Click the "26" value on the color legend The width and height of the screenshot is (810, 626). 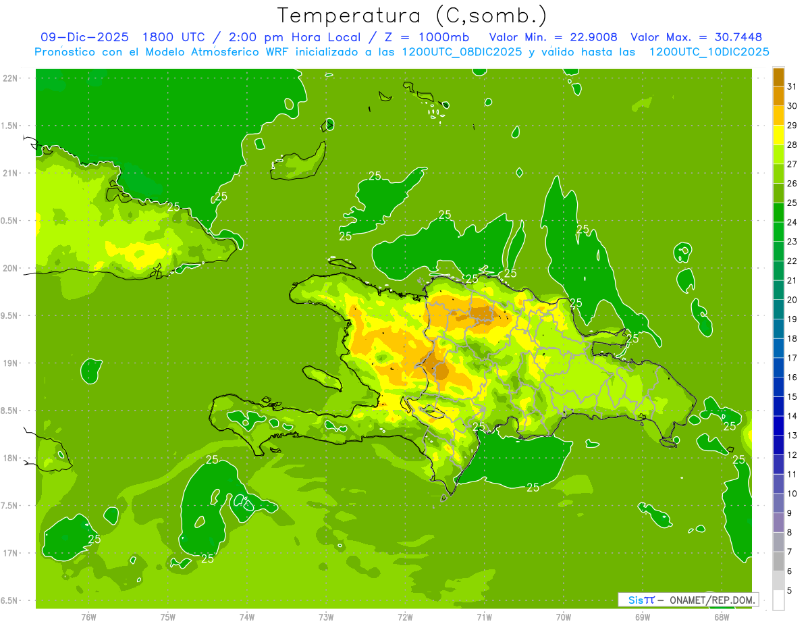point(792,184)
